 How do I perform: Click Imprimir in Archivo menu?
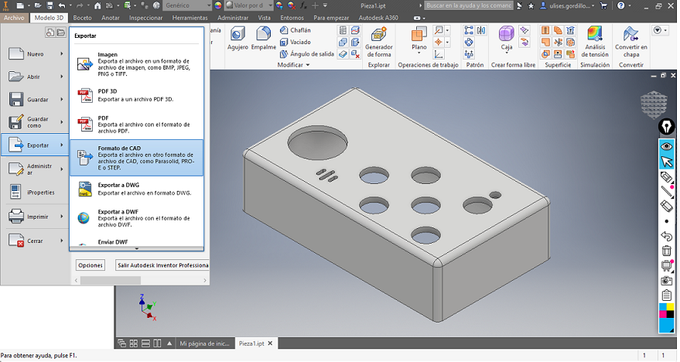(35, 217)
